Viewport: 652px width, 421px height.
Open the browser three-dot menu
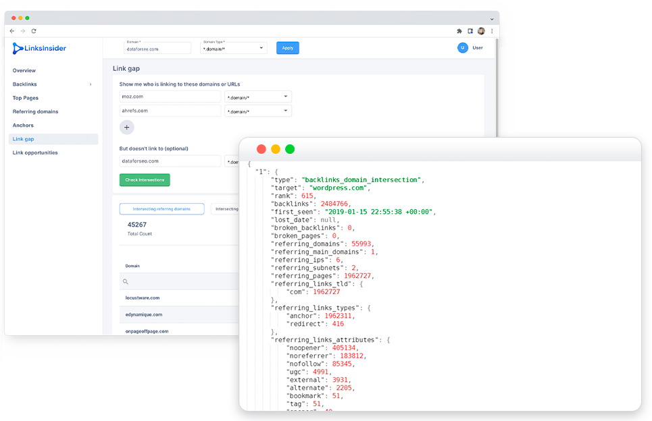pos(492,31)
